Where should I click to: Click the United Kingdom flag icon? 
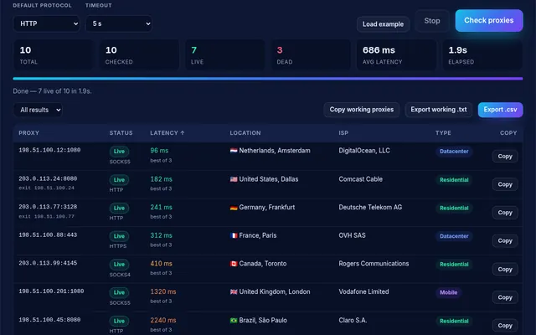click(234, 292)
